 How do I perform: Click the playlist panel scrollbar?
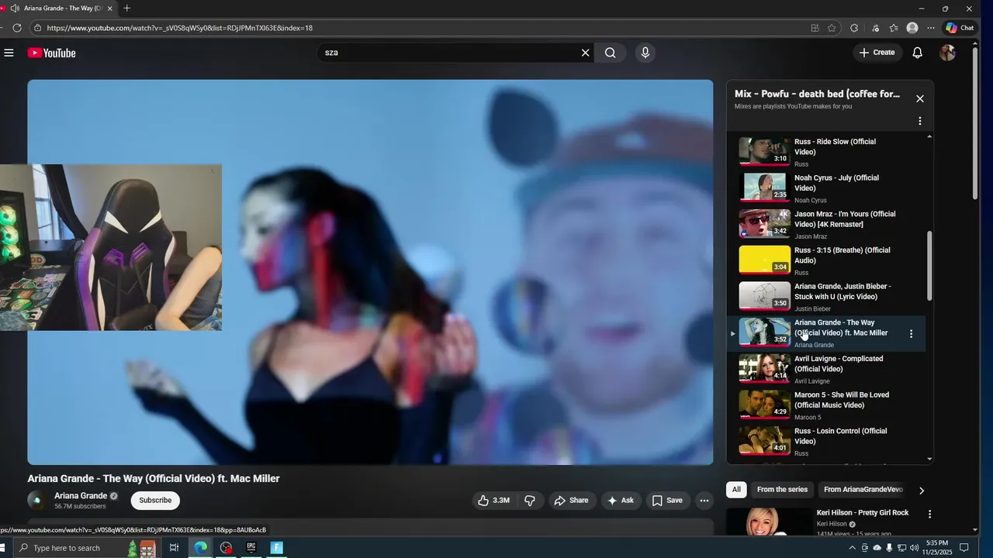point(930,266)
